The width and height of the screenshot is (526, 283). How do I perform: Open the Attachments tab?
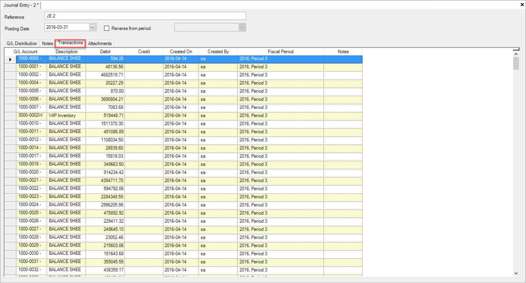(100, 43)
